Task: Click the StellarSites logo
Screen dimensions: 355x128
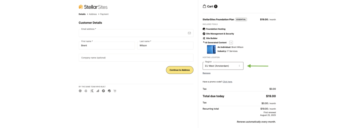Action: pos(93,7)
